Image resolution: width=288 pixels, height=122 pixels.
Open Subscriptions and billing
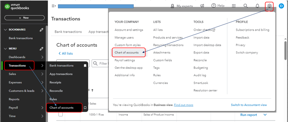click(253, 30)
